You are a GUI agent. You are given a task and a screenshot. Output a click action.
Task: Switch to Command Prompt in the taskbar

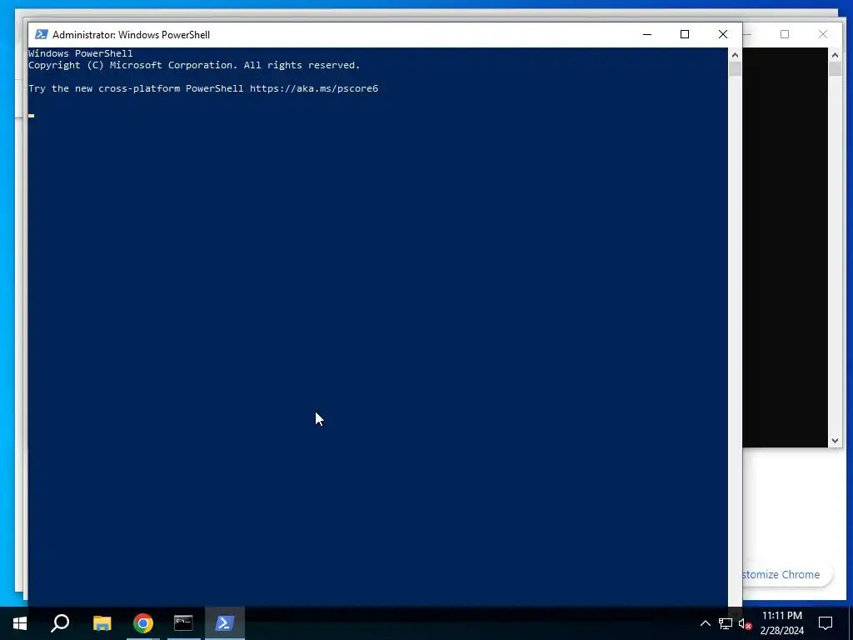183,623
